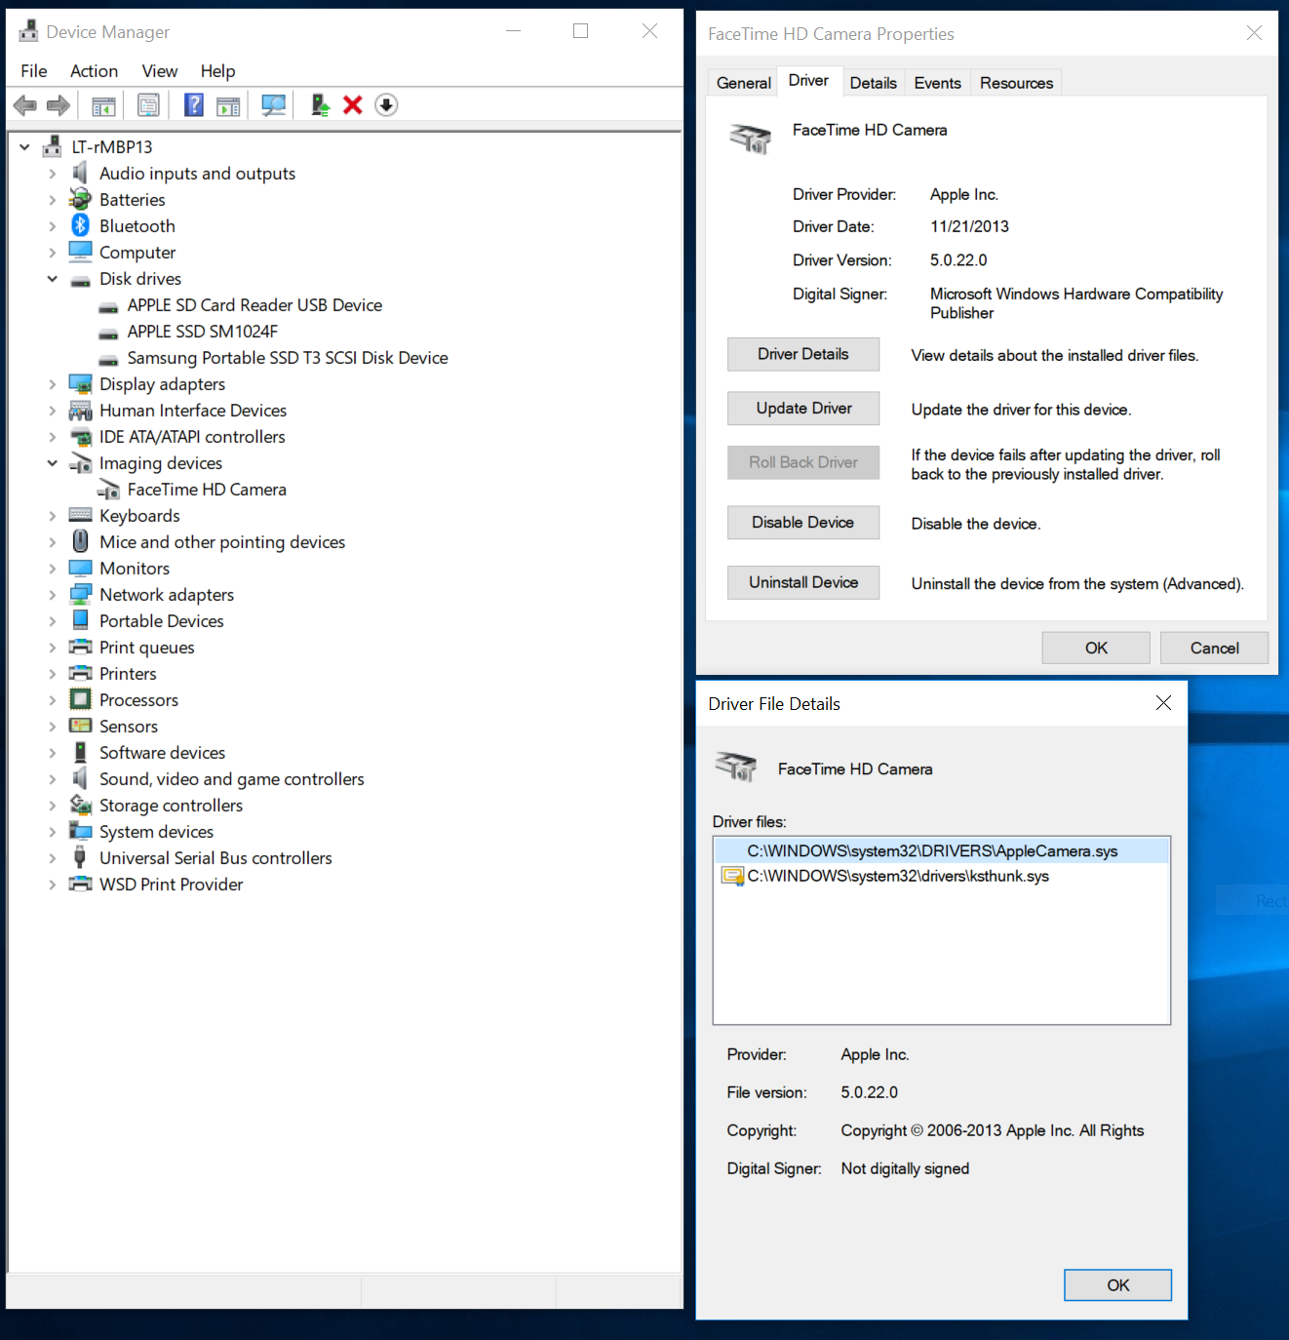The width and height of the screenshot is (1289, 1340).
Task: Select the Printers category icon
Action: click(x=80, y=673)
